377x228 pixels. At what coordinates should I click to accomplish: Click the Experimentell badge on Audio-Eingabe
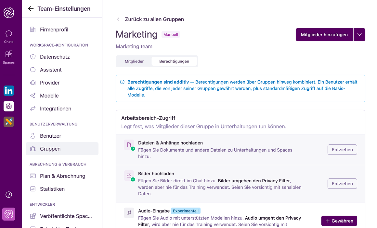click(x=186, y=211)
